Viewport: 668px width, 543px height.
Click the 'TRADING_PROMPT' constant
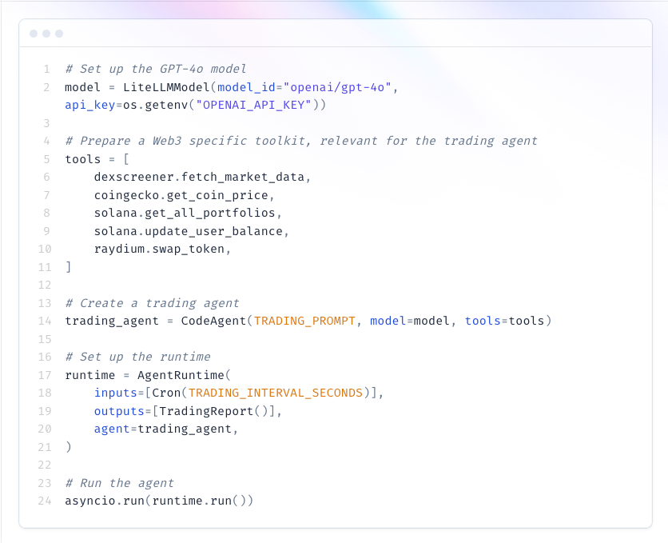[304, 321]
